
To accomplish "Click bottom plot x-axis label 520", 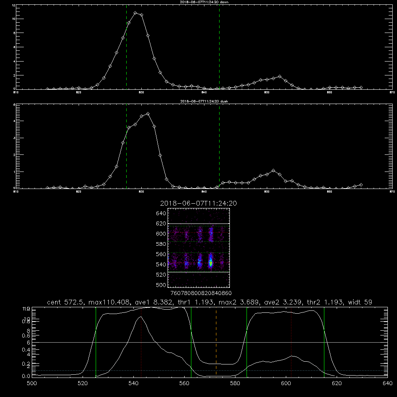I will coord(83,384).
